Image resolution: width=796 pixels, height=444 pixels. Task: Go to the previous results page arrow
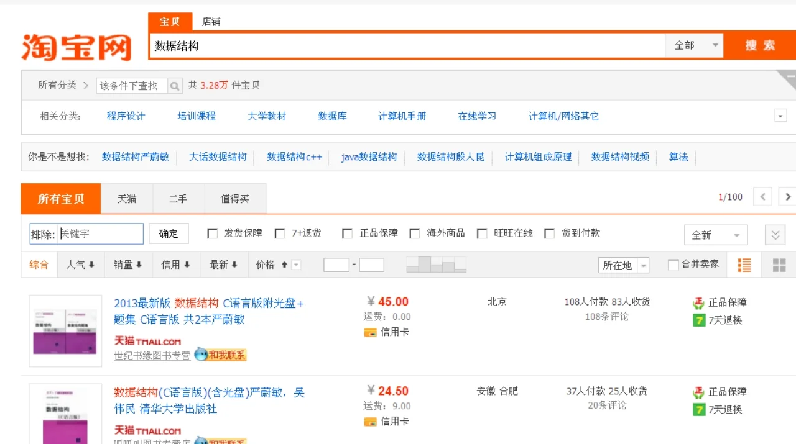click(x=762, y=197)
